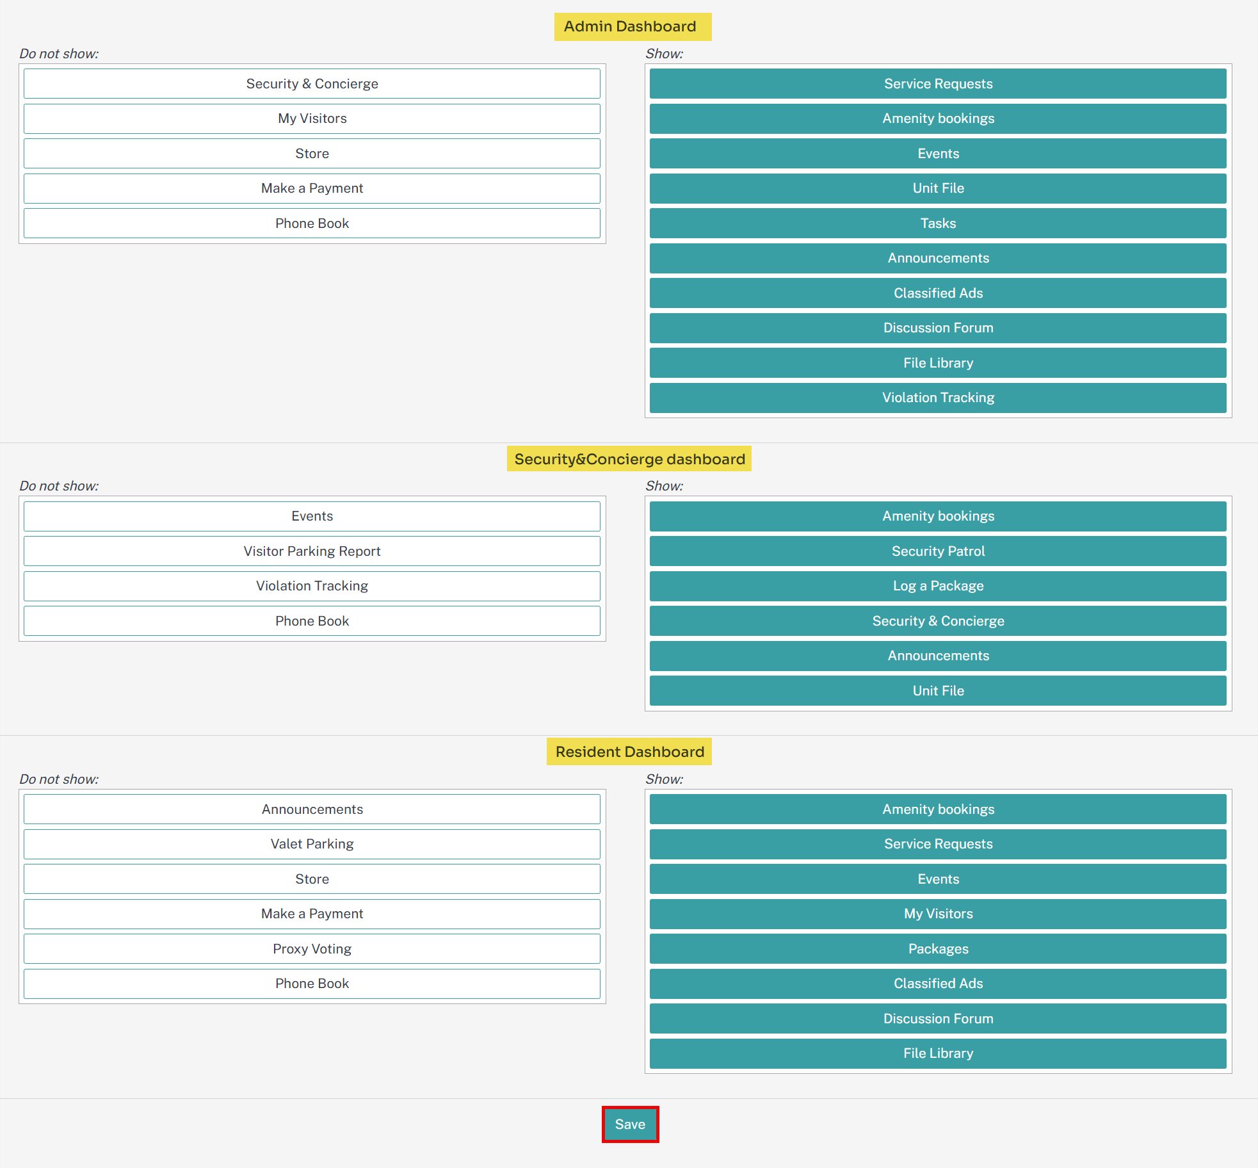
Task: Select Classified Ads under Admin Dashboard
Action: coord(937,293)
